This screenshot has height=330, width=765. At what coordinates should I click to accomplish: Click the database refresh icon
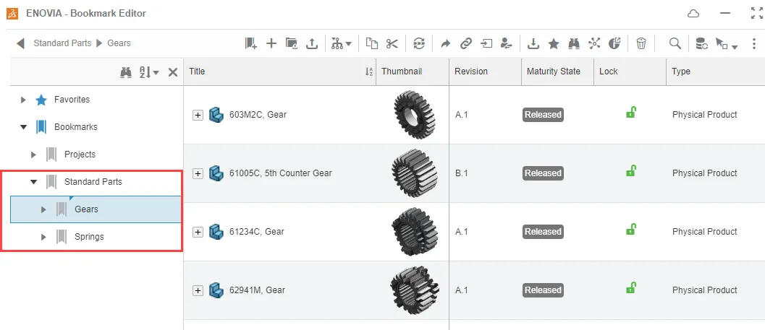tap(702, 43)
